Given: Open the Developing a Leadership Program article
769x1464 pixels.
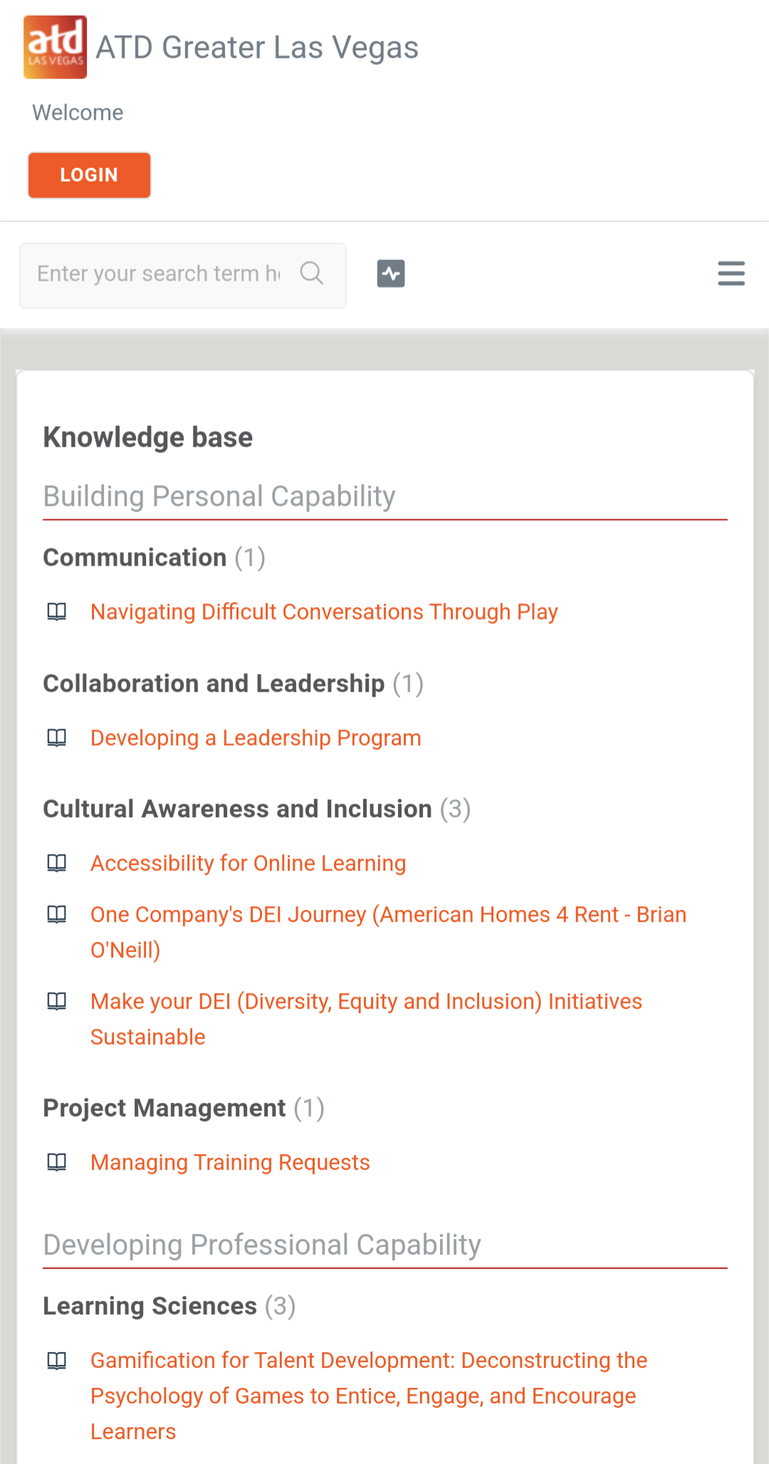Looking at the screenshot, I should pyautogui.click(x=256, y=738).
